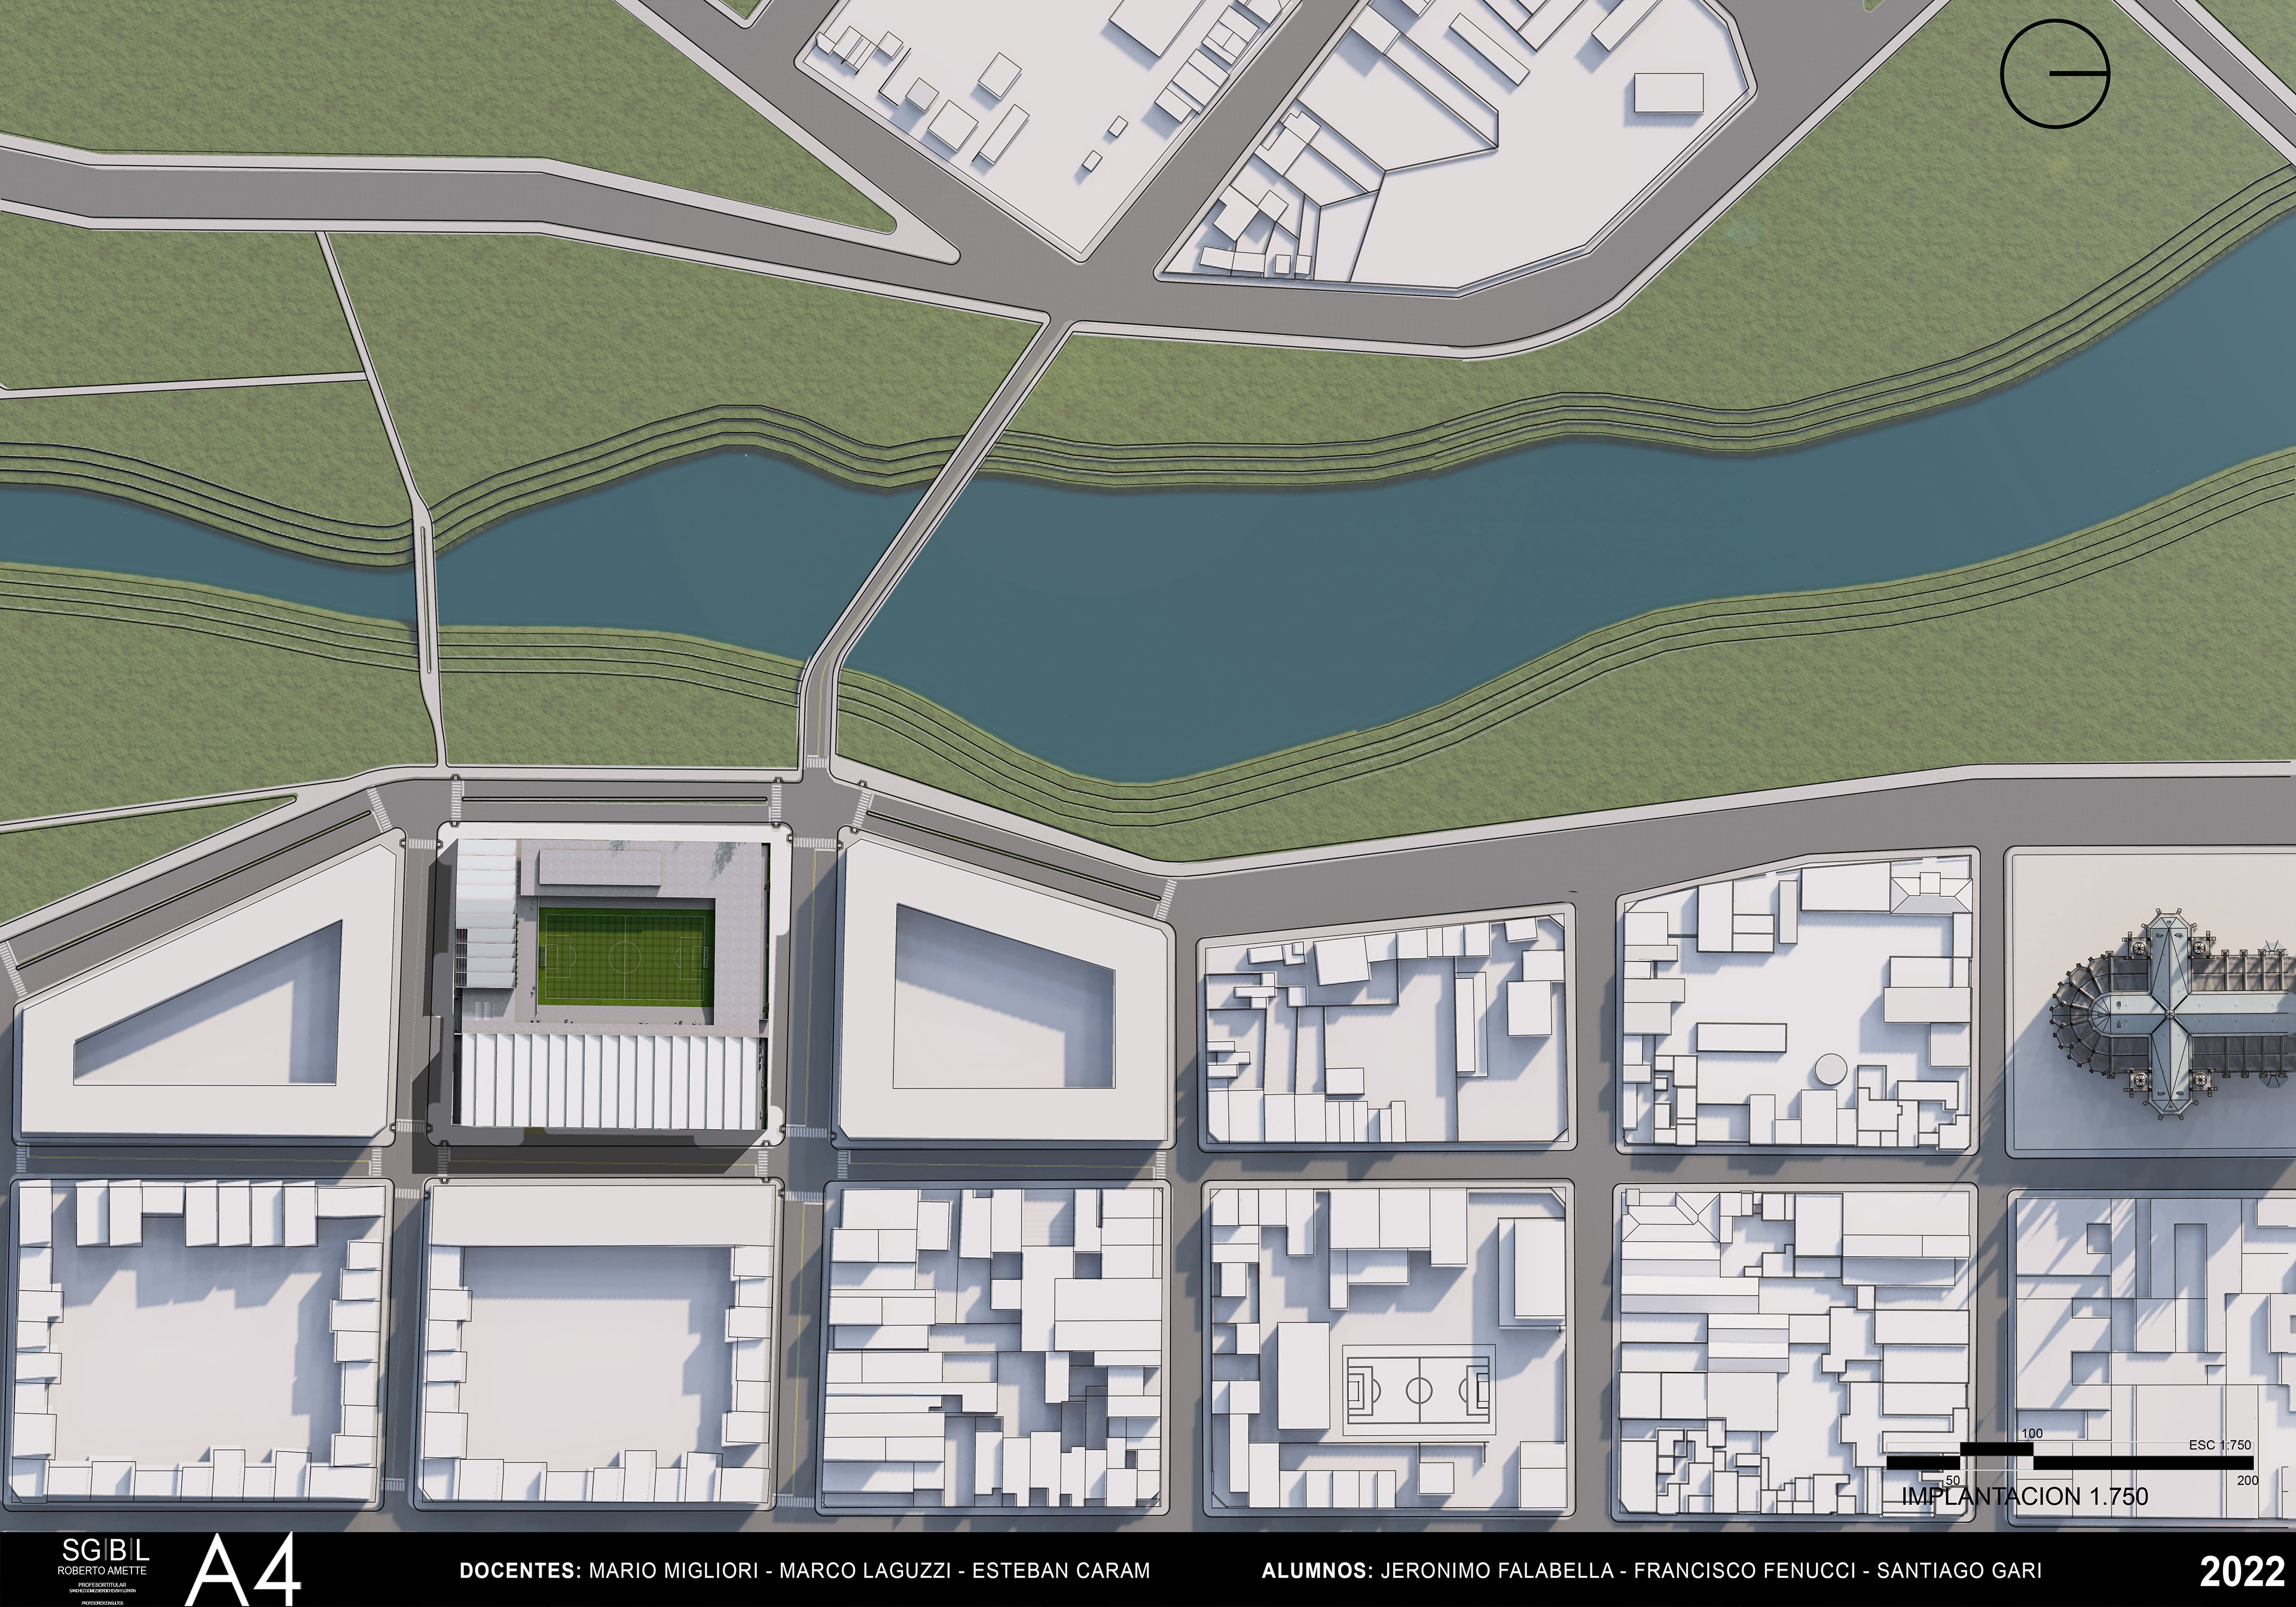
Task: Click the small circular building rooftop
Action: (x=1830, y=1069)
